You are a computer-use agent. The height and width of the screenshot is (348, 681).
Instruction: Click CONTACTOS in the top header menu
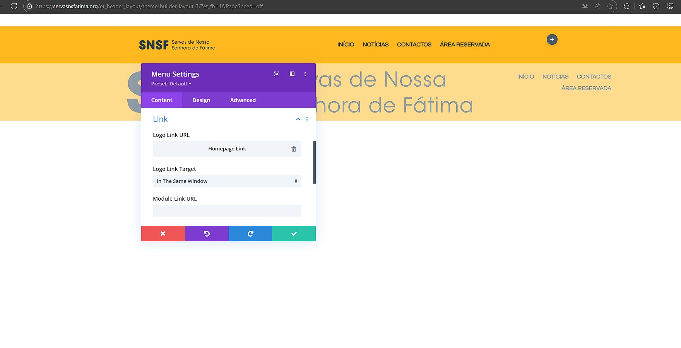coord(414,44)
